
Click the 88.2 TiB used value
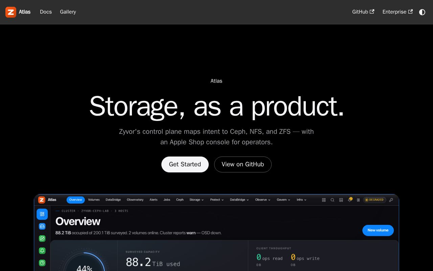pyautogui.click(x=153, y=263)
